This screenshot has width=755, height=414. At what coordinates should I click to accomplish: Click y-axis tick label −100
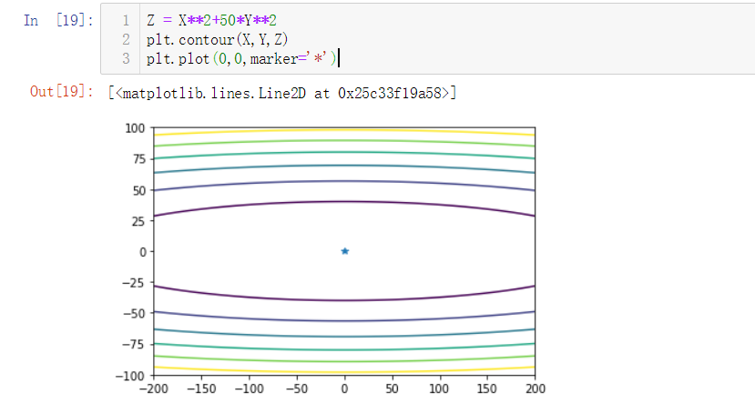point(130,376)
